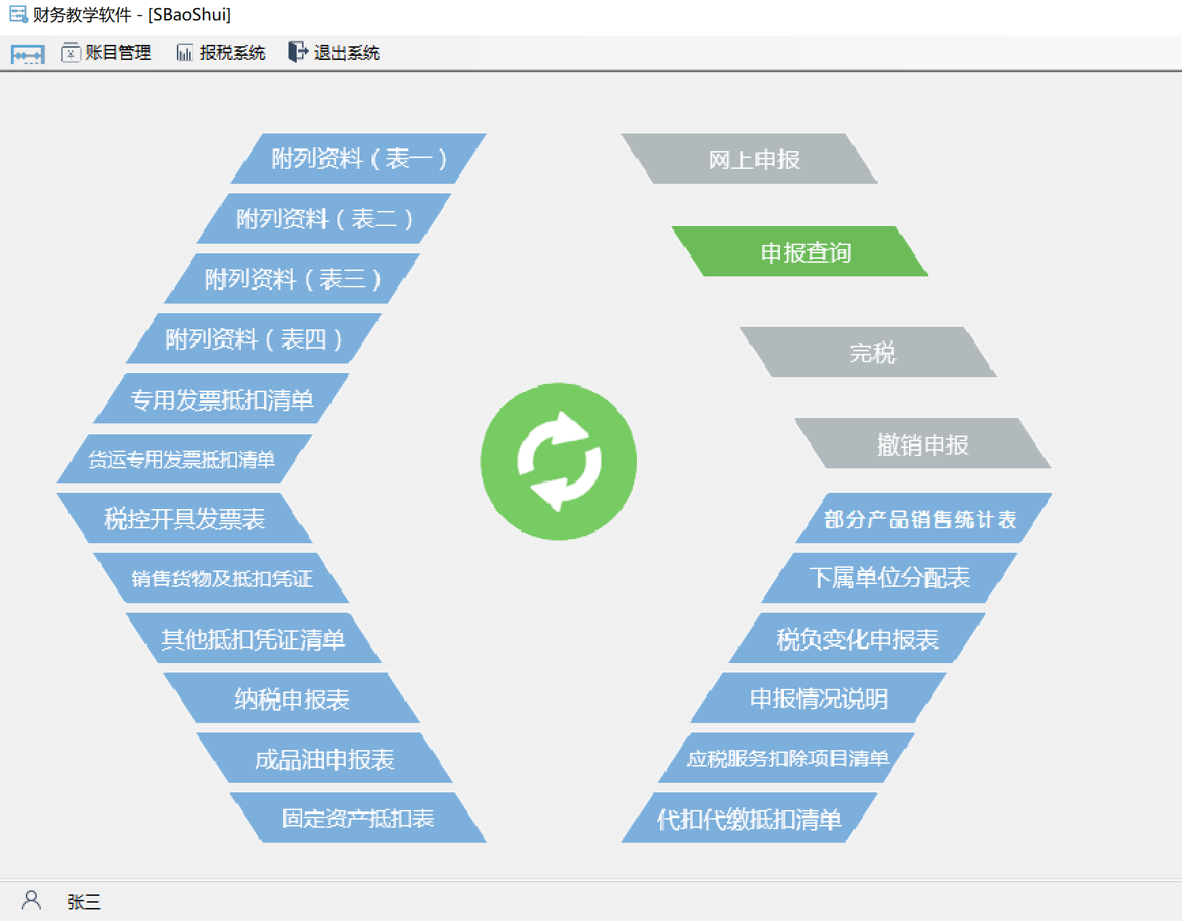Click the abacus icon in the toolbar
Viewport: 1182px width, 921px height.
point(28,54)
